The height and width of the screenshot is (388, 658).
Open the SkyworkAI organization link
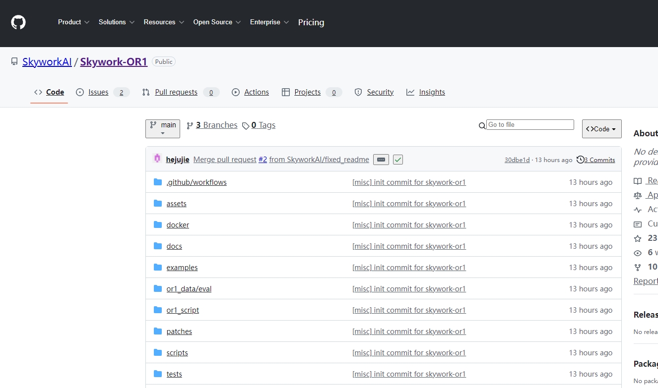pyautogui.click(x=47, y=62)
